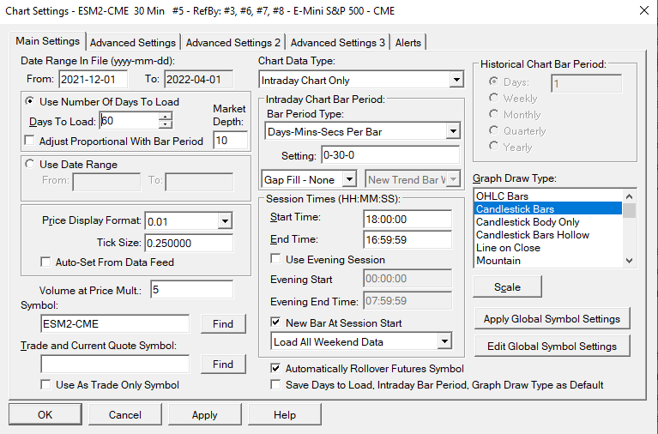This screenshot has width=658, height=434.
Task: Open the Price Display Format dropdown
Action: 225,221
